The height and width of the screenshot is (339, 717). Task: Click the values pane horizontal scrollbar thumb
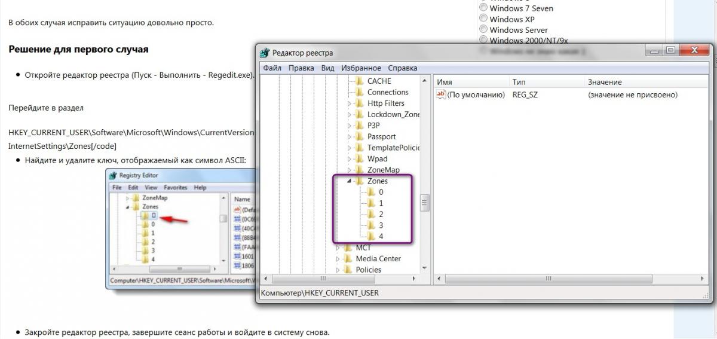[x=547, y=279]
